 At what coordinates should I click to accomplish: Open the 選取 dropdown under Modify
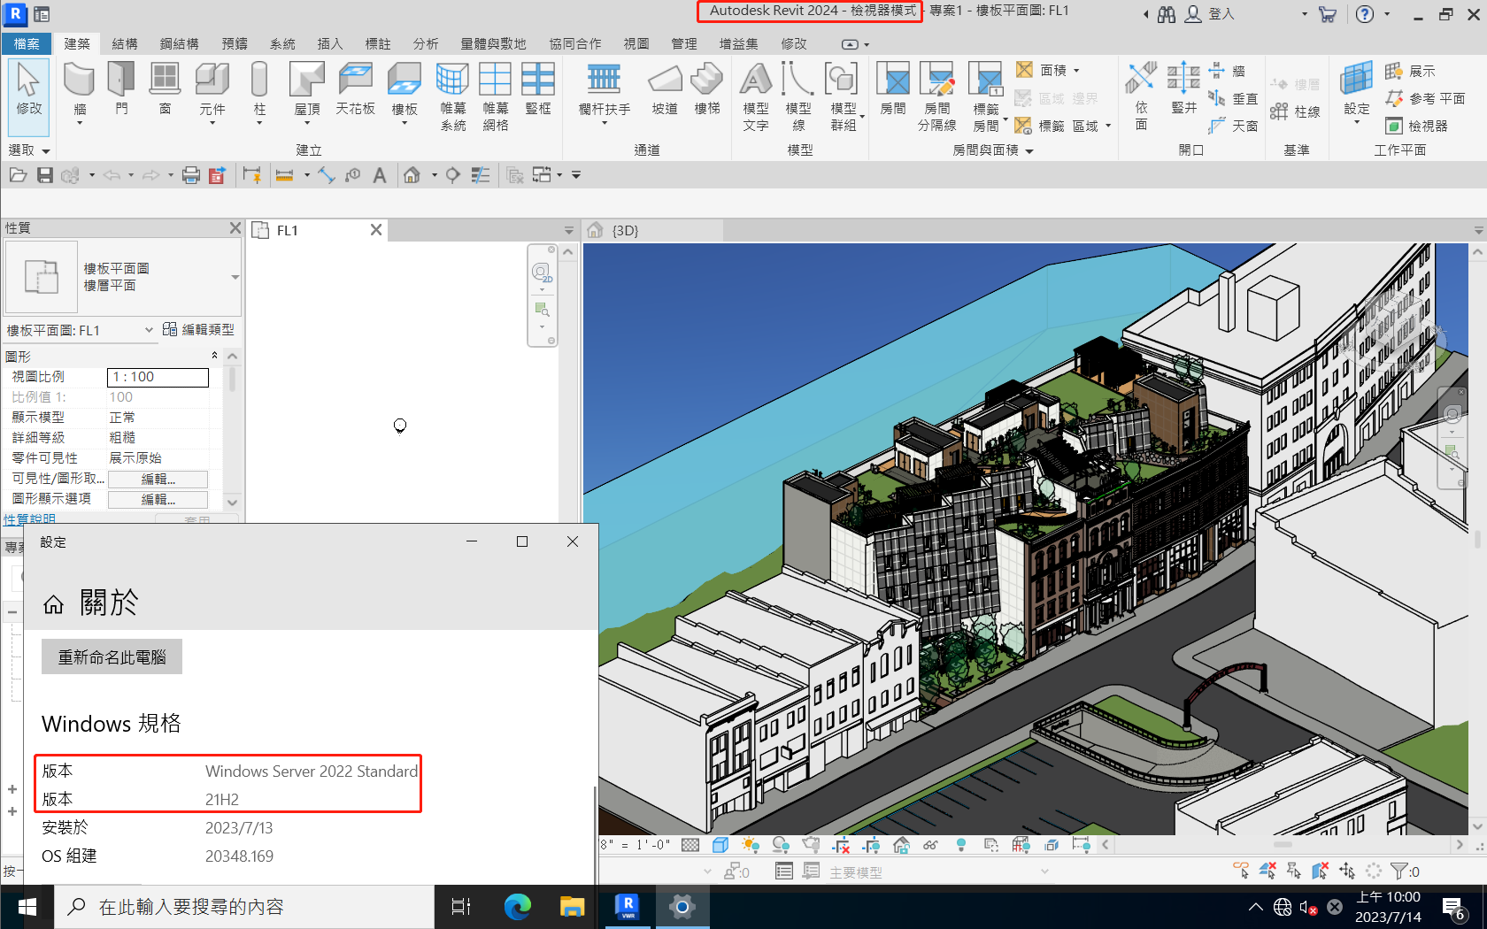[x=29, y=150]
